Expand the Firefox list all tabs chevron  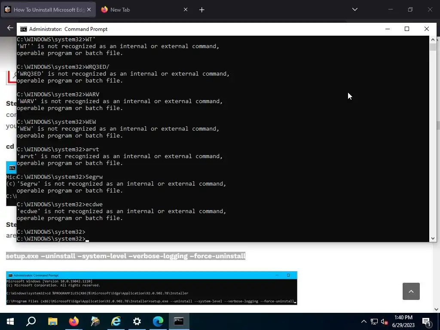pyautogui.click(x=354, y=9)
